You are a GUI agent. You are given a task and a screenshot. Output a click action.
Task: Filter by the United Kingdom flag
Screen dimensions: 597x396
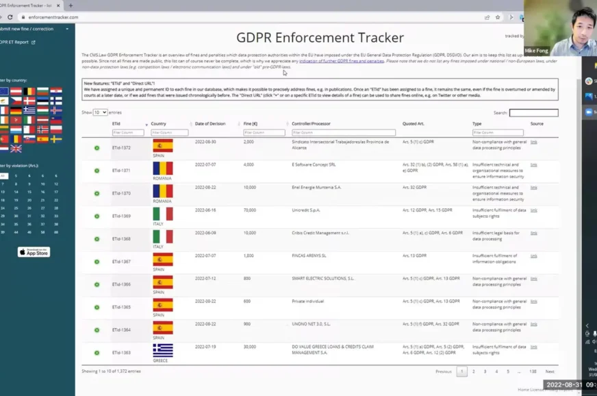pos(16,148)
